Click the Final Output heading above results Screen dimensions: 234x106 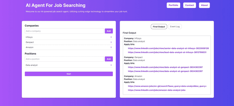pyautogui.click(x=129, y=33)
